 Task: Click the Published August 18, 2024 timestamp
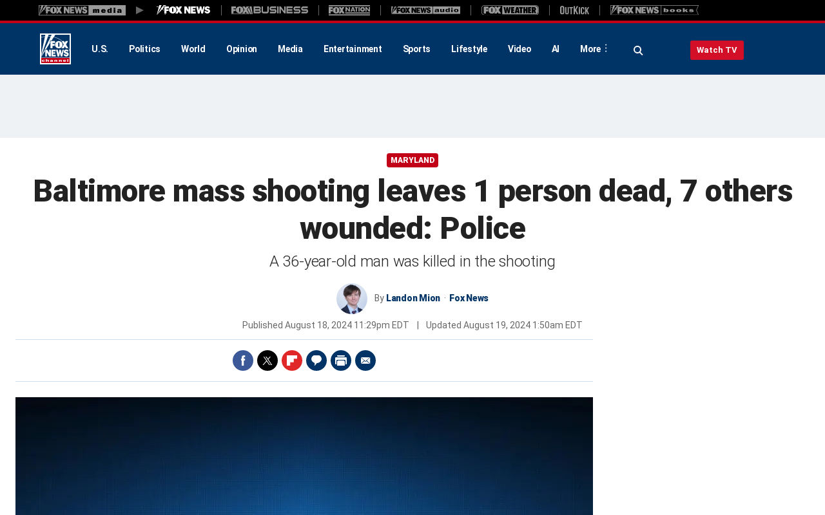[325, 325]
